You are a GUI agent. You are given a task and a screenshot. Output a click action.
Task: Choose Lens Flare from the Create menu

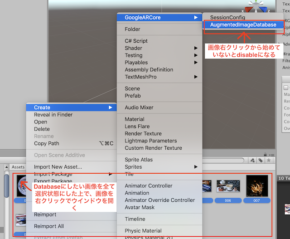159,127
